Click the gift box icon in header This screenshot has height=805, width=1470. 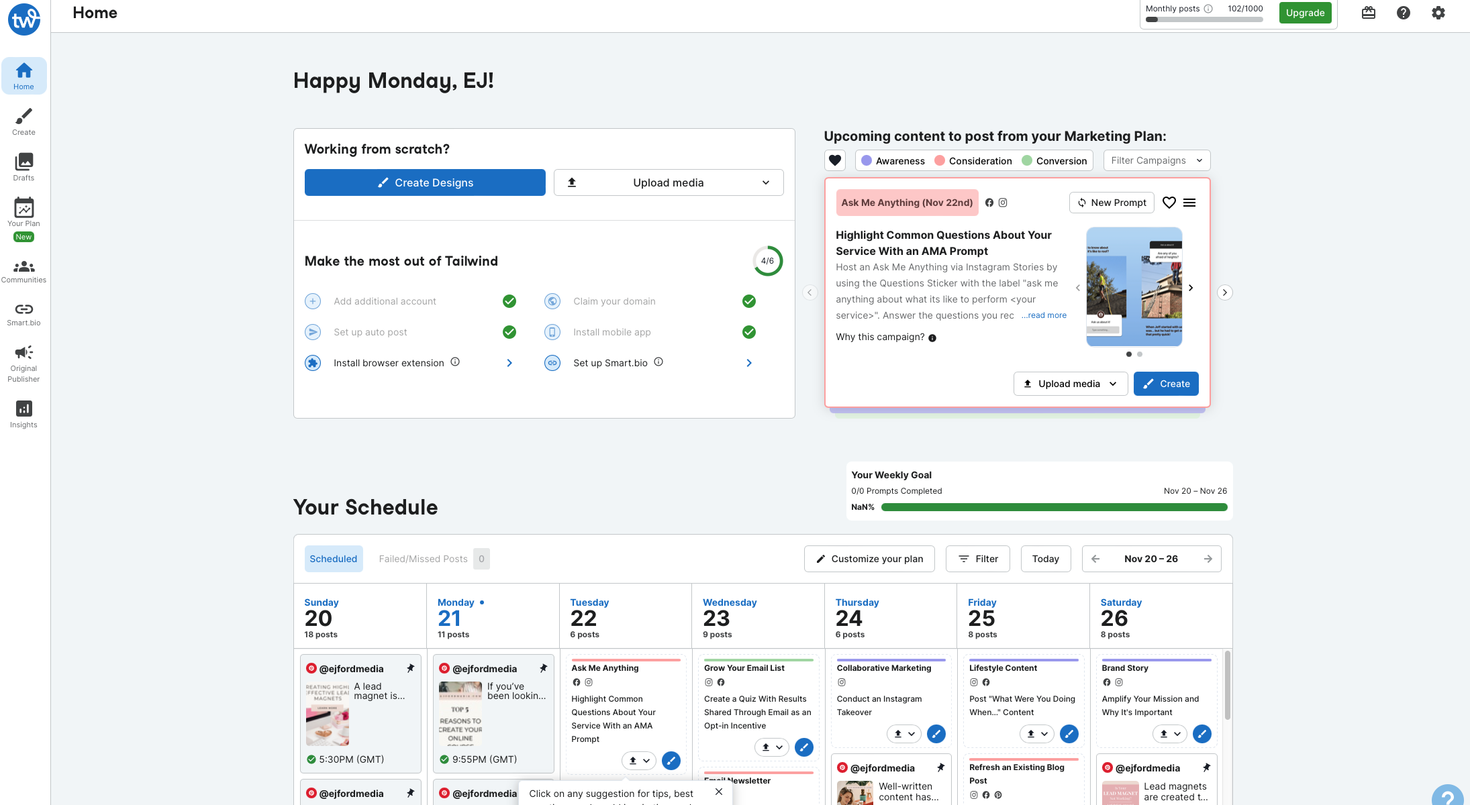click(x=1368, y=13)
